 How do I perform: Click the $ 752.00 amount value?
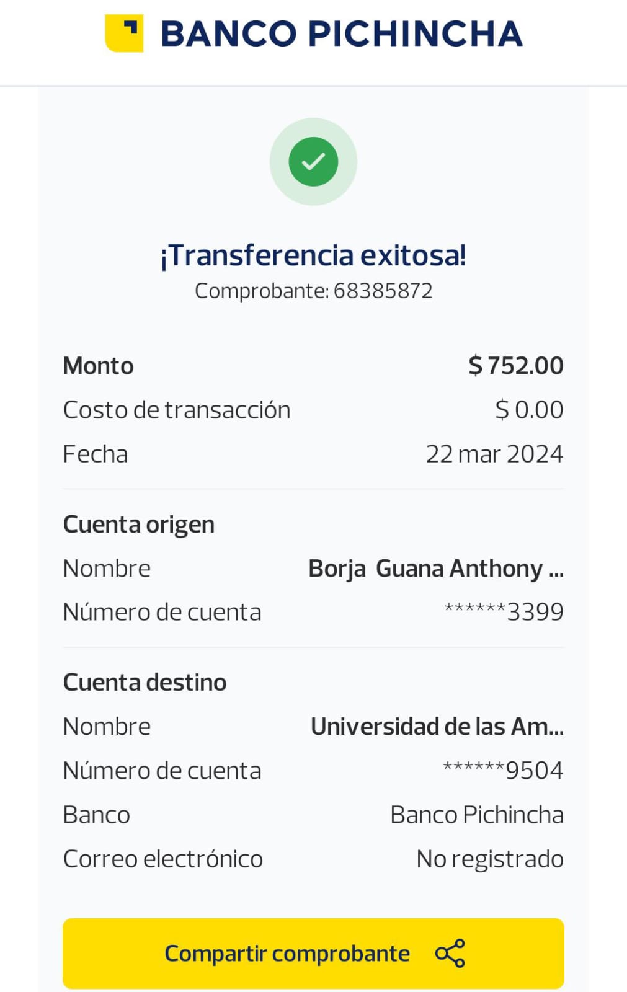[515, 366]
